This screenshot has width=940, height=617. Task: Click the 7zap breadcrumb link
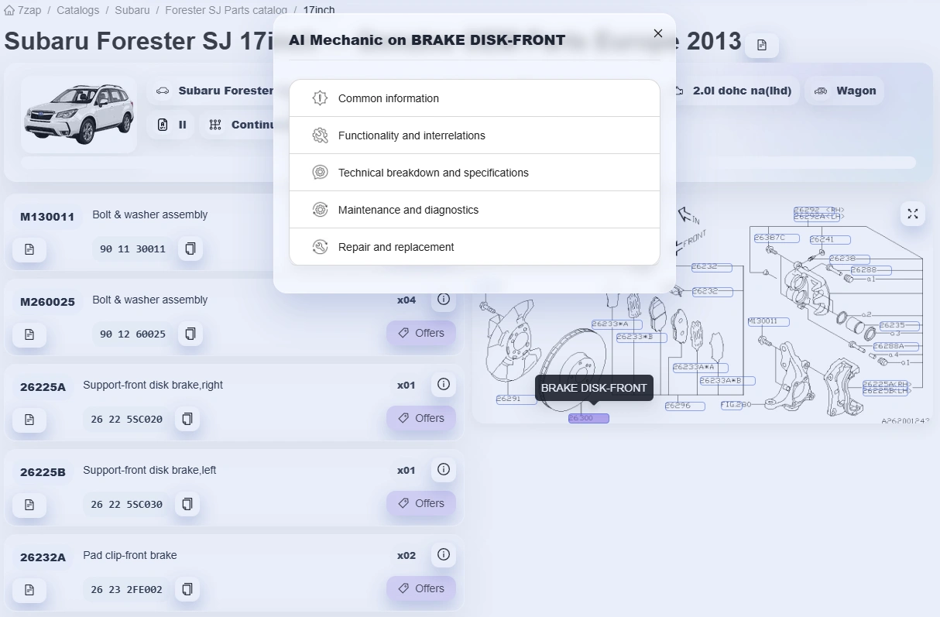[29, 10]
